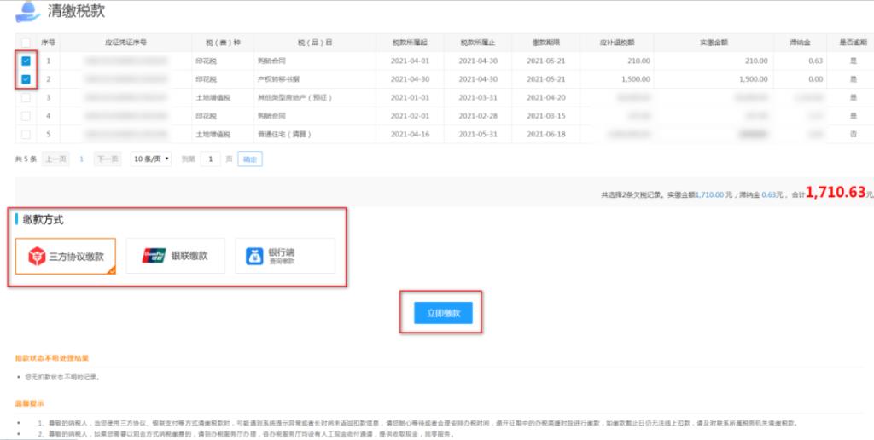Check the checkbox for row 3
Screen dimensions: 874x440
tap(26, 98)
